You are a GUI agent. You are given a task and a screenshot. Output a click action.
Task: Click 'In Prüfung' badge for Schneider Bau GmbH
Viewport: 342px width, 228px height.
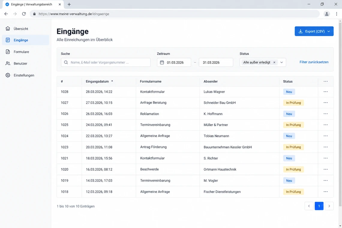tap(293, 103)
